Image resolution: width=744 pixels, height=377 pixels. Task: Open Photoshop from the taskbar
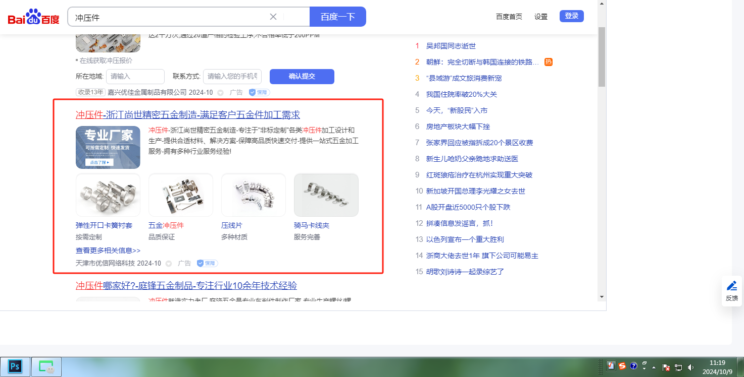tap(15, 366)
